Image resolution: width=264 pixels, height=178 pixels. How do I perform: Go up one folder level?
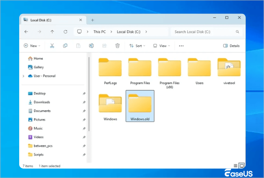52,32
